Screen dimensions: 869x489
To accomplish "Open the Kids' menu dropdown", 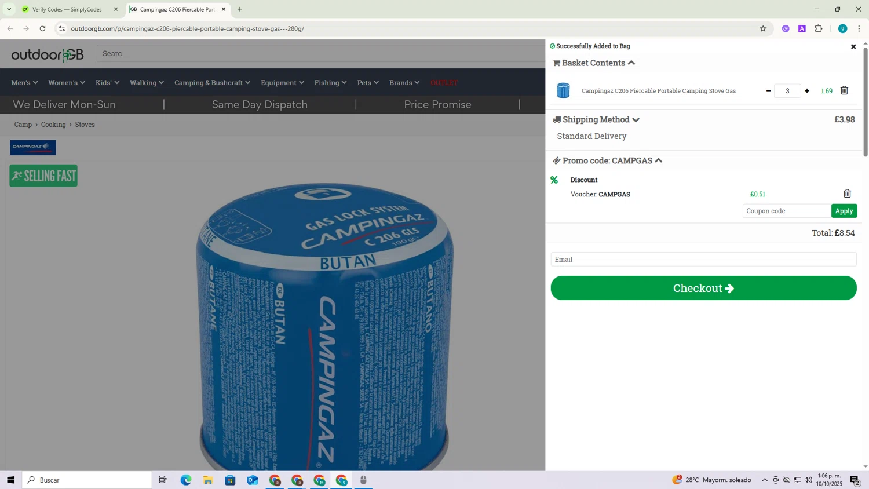I will click(107, 83).
